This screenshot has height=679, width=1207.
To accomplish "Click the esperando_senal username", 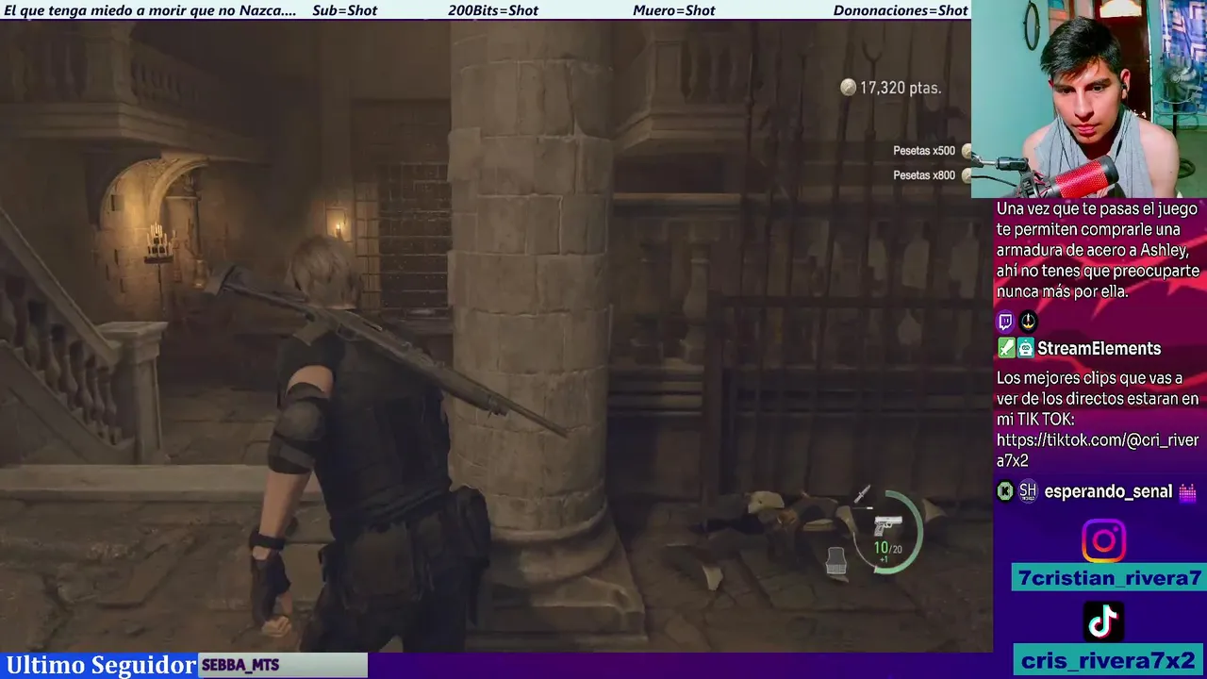I will pos(1108,491).
